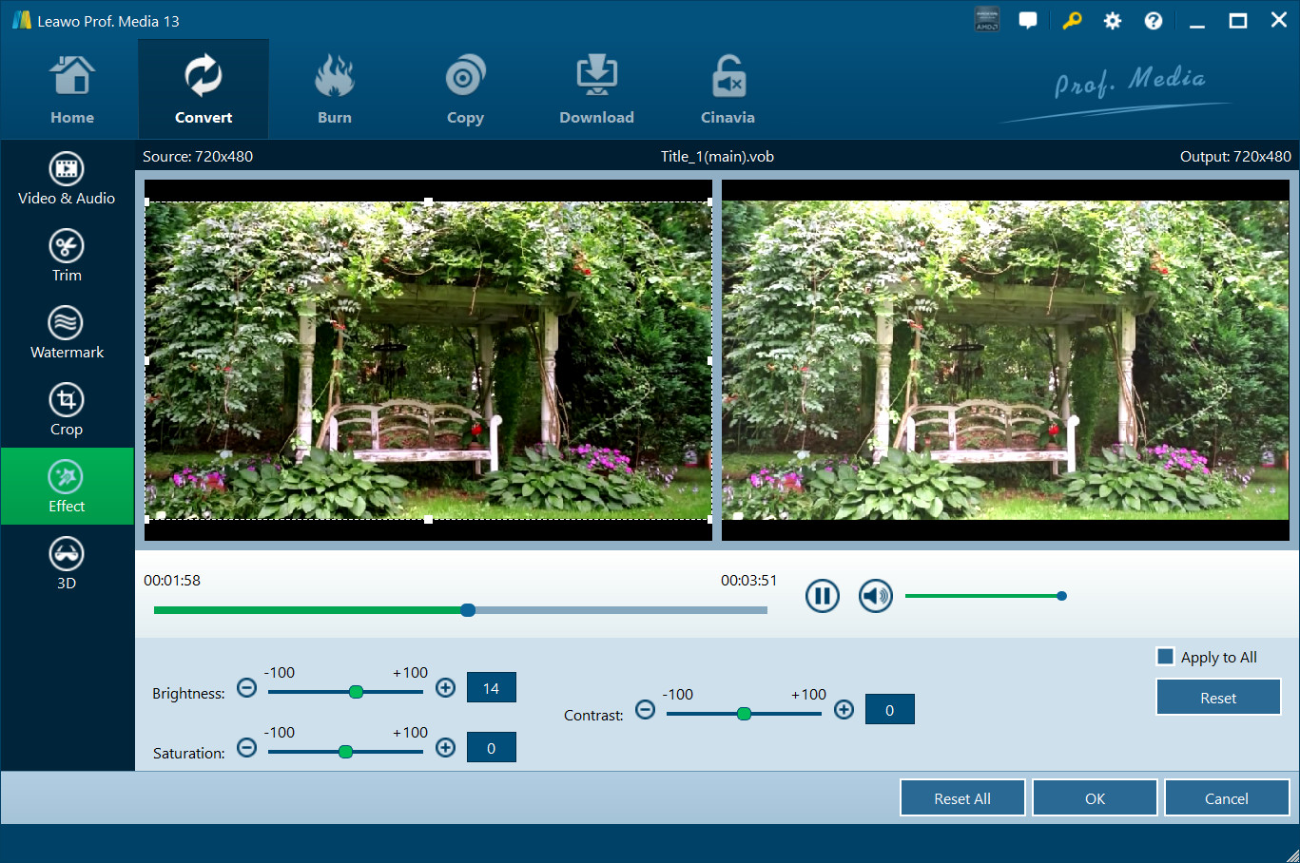
Task: Select the Watermark tool
Action: [67, 333]
